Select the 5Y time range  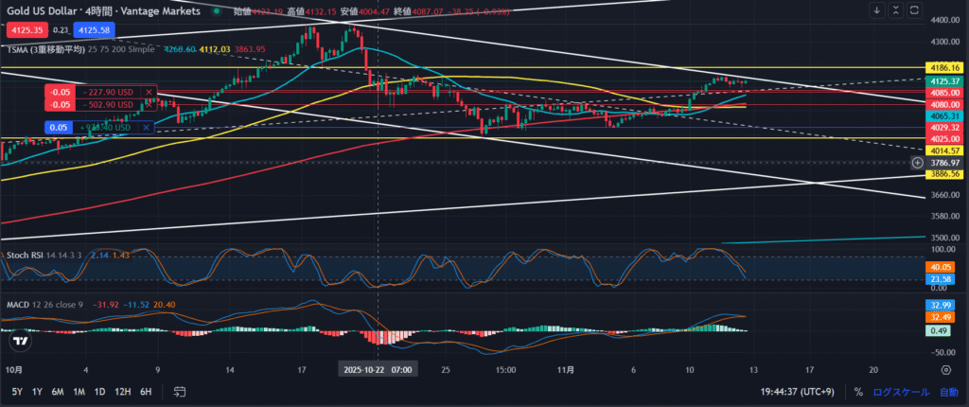point(17,391)
